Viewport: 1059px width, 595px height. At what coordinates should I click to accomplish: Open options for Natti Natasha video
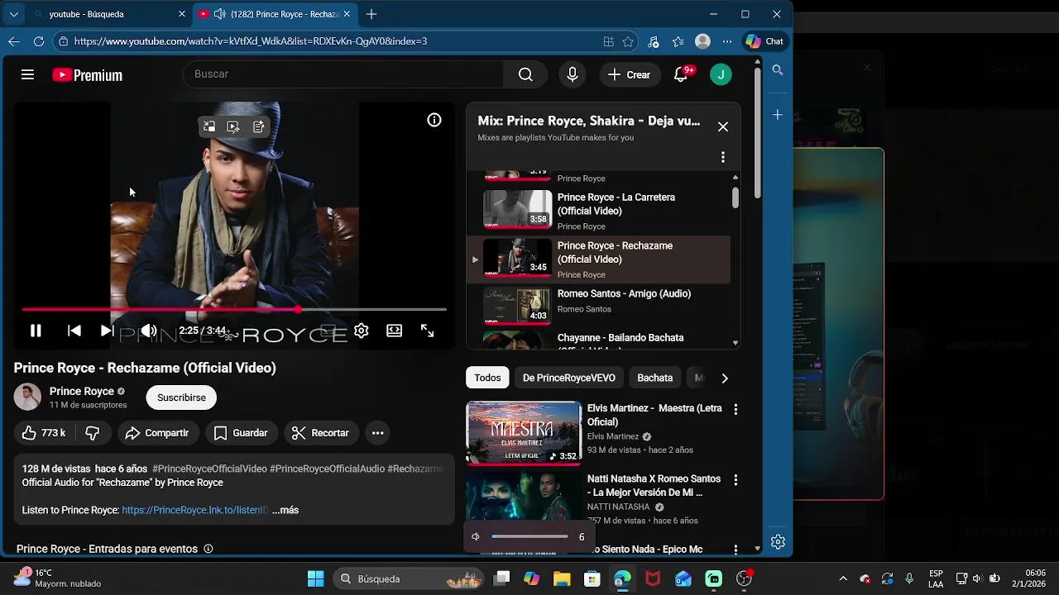[x=736, y=479]
